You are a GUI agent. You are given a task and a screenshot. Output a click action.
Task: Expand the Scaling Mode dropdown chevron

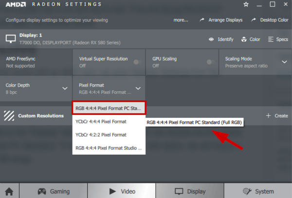click(284, 62)
